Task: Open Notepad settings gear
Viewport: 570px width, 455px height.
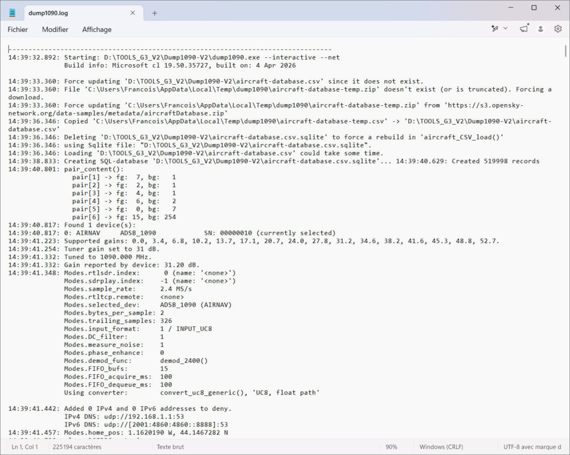Action: click(557, 28)
